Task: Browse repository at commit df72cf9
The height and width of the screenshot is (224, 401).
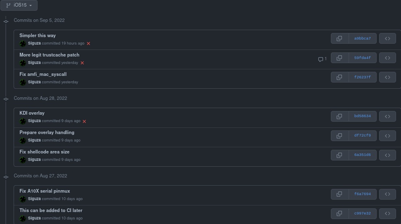Action: pos(387,136)
